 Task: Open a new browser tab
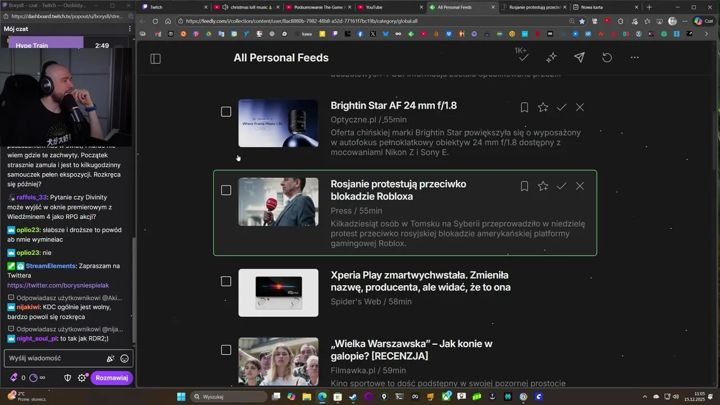pyautogui.click(x=649, y=7)
